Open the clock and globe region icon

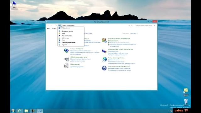(x=104, y=60)
